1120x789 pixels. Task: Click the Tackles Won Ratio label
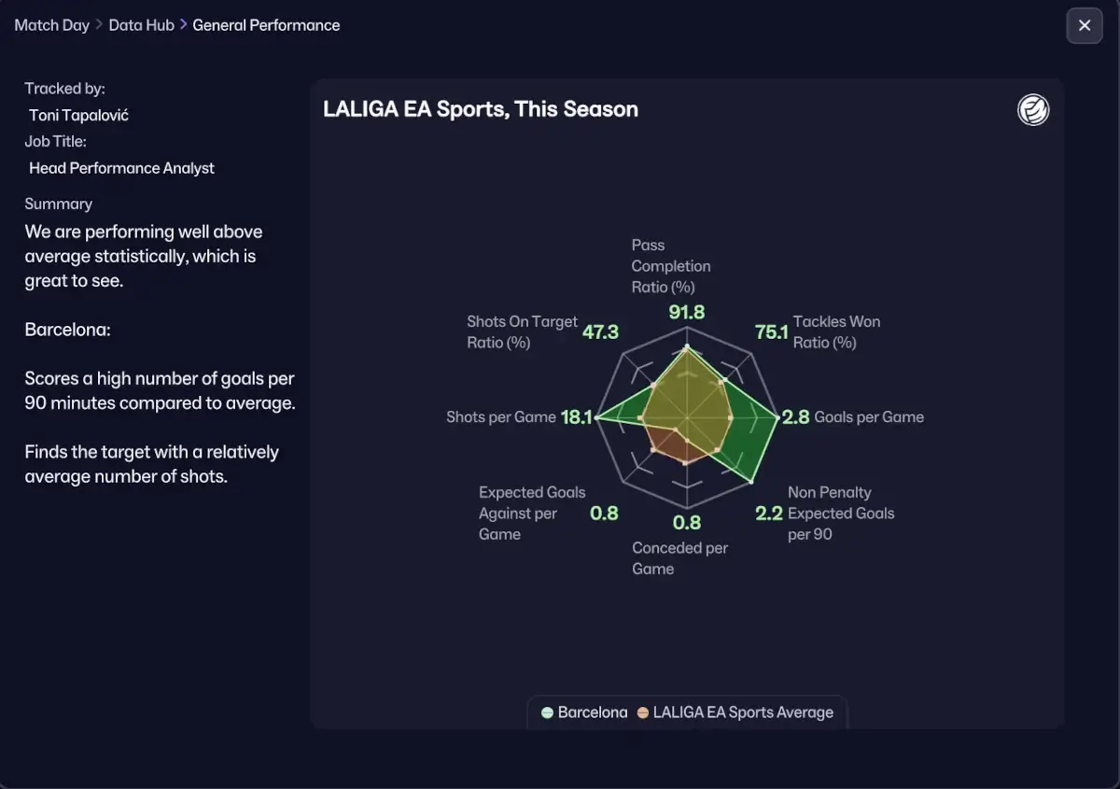(x=836, y=331)
